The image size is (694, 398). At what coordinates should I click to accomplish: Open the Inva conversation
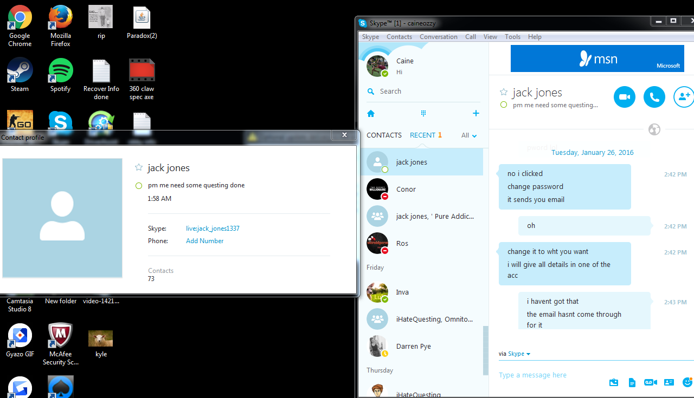(421, 292)
